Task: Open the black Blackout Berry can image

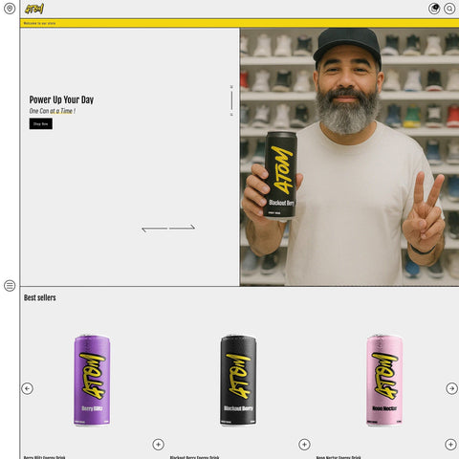Action: coord(238,381)
